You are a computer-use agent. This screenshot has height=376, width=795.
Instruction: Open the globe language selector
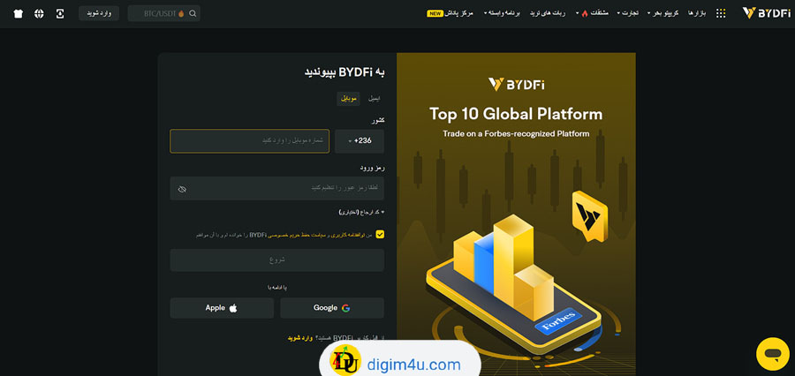(39, 14)
